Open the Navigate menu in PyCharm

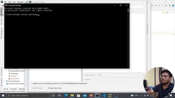[21, 2]
